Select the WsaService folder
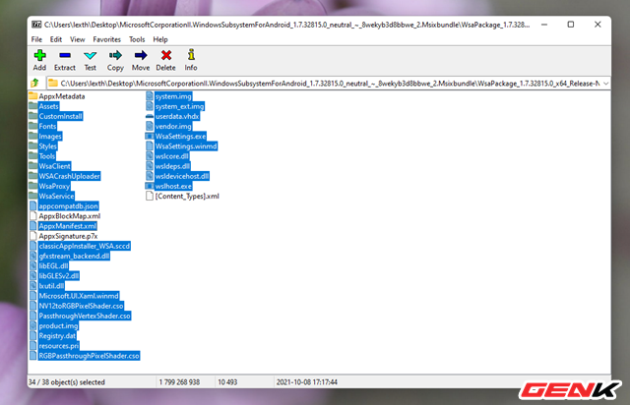Viewport: 630px width, 405px height. click(52, 197)
